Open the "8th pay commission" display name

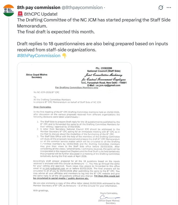click(x=39, y=7)
